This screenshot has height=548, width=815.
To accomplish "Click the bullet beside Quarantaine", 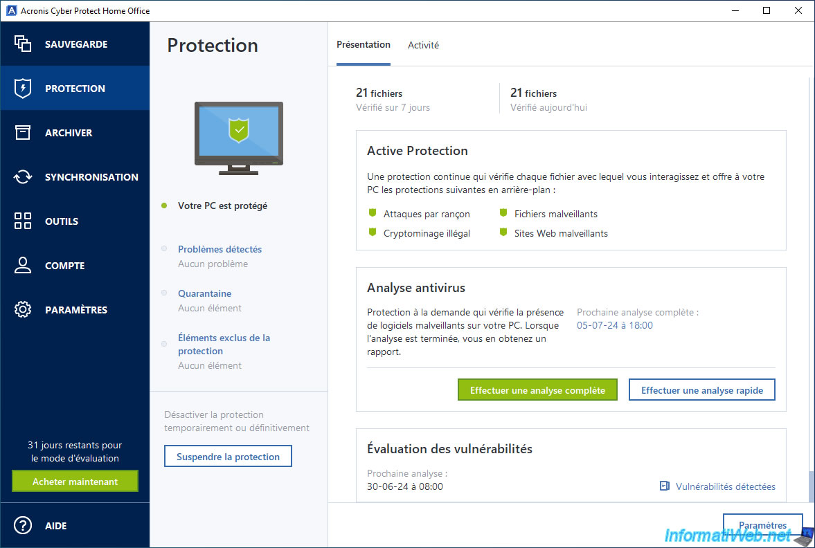I will (x=164, y=293).
